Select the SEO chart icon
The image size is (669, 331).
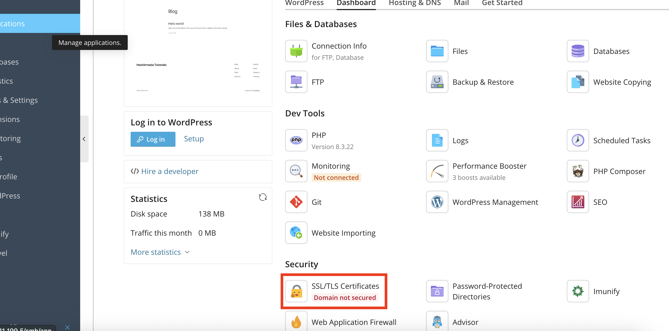pyautogui.click(x=577, y=202)
